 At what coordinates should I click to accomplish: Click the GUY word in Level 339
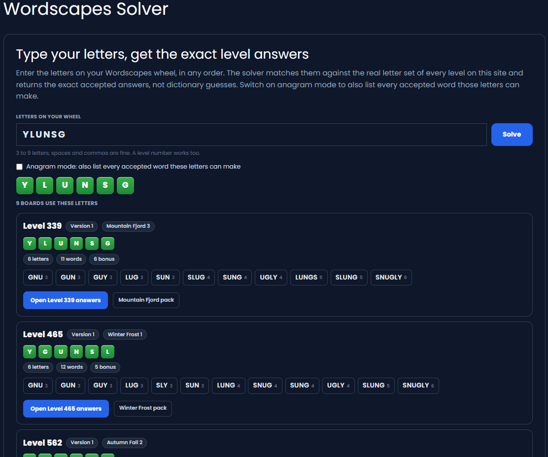pos(103,278)
